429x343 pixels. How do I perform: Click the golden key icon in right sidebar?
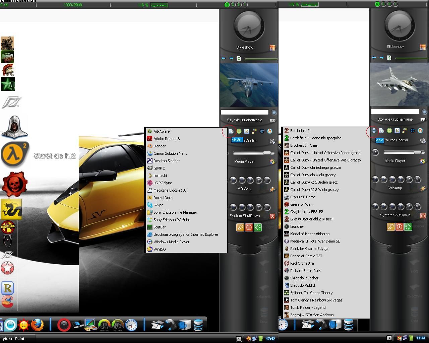[x=391, y=227]
